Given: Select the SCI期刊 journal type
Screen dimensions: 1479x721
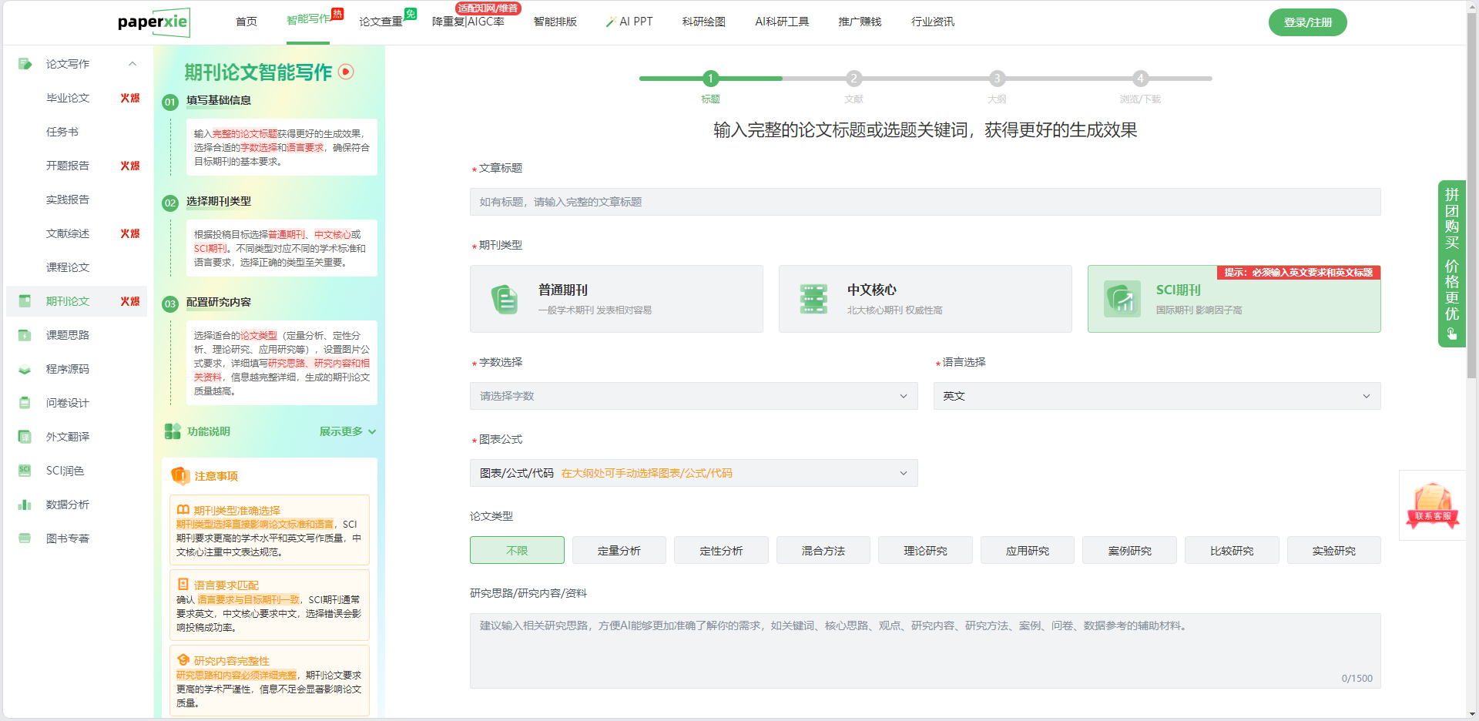Looking at the screenshot, I should click(1233, 300).
